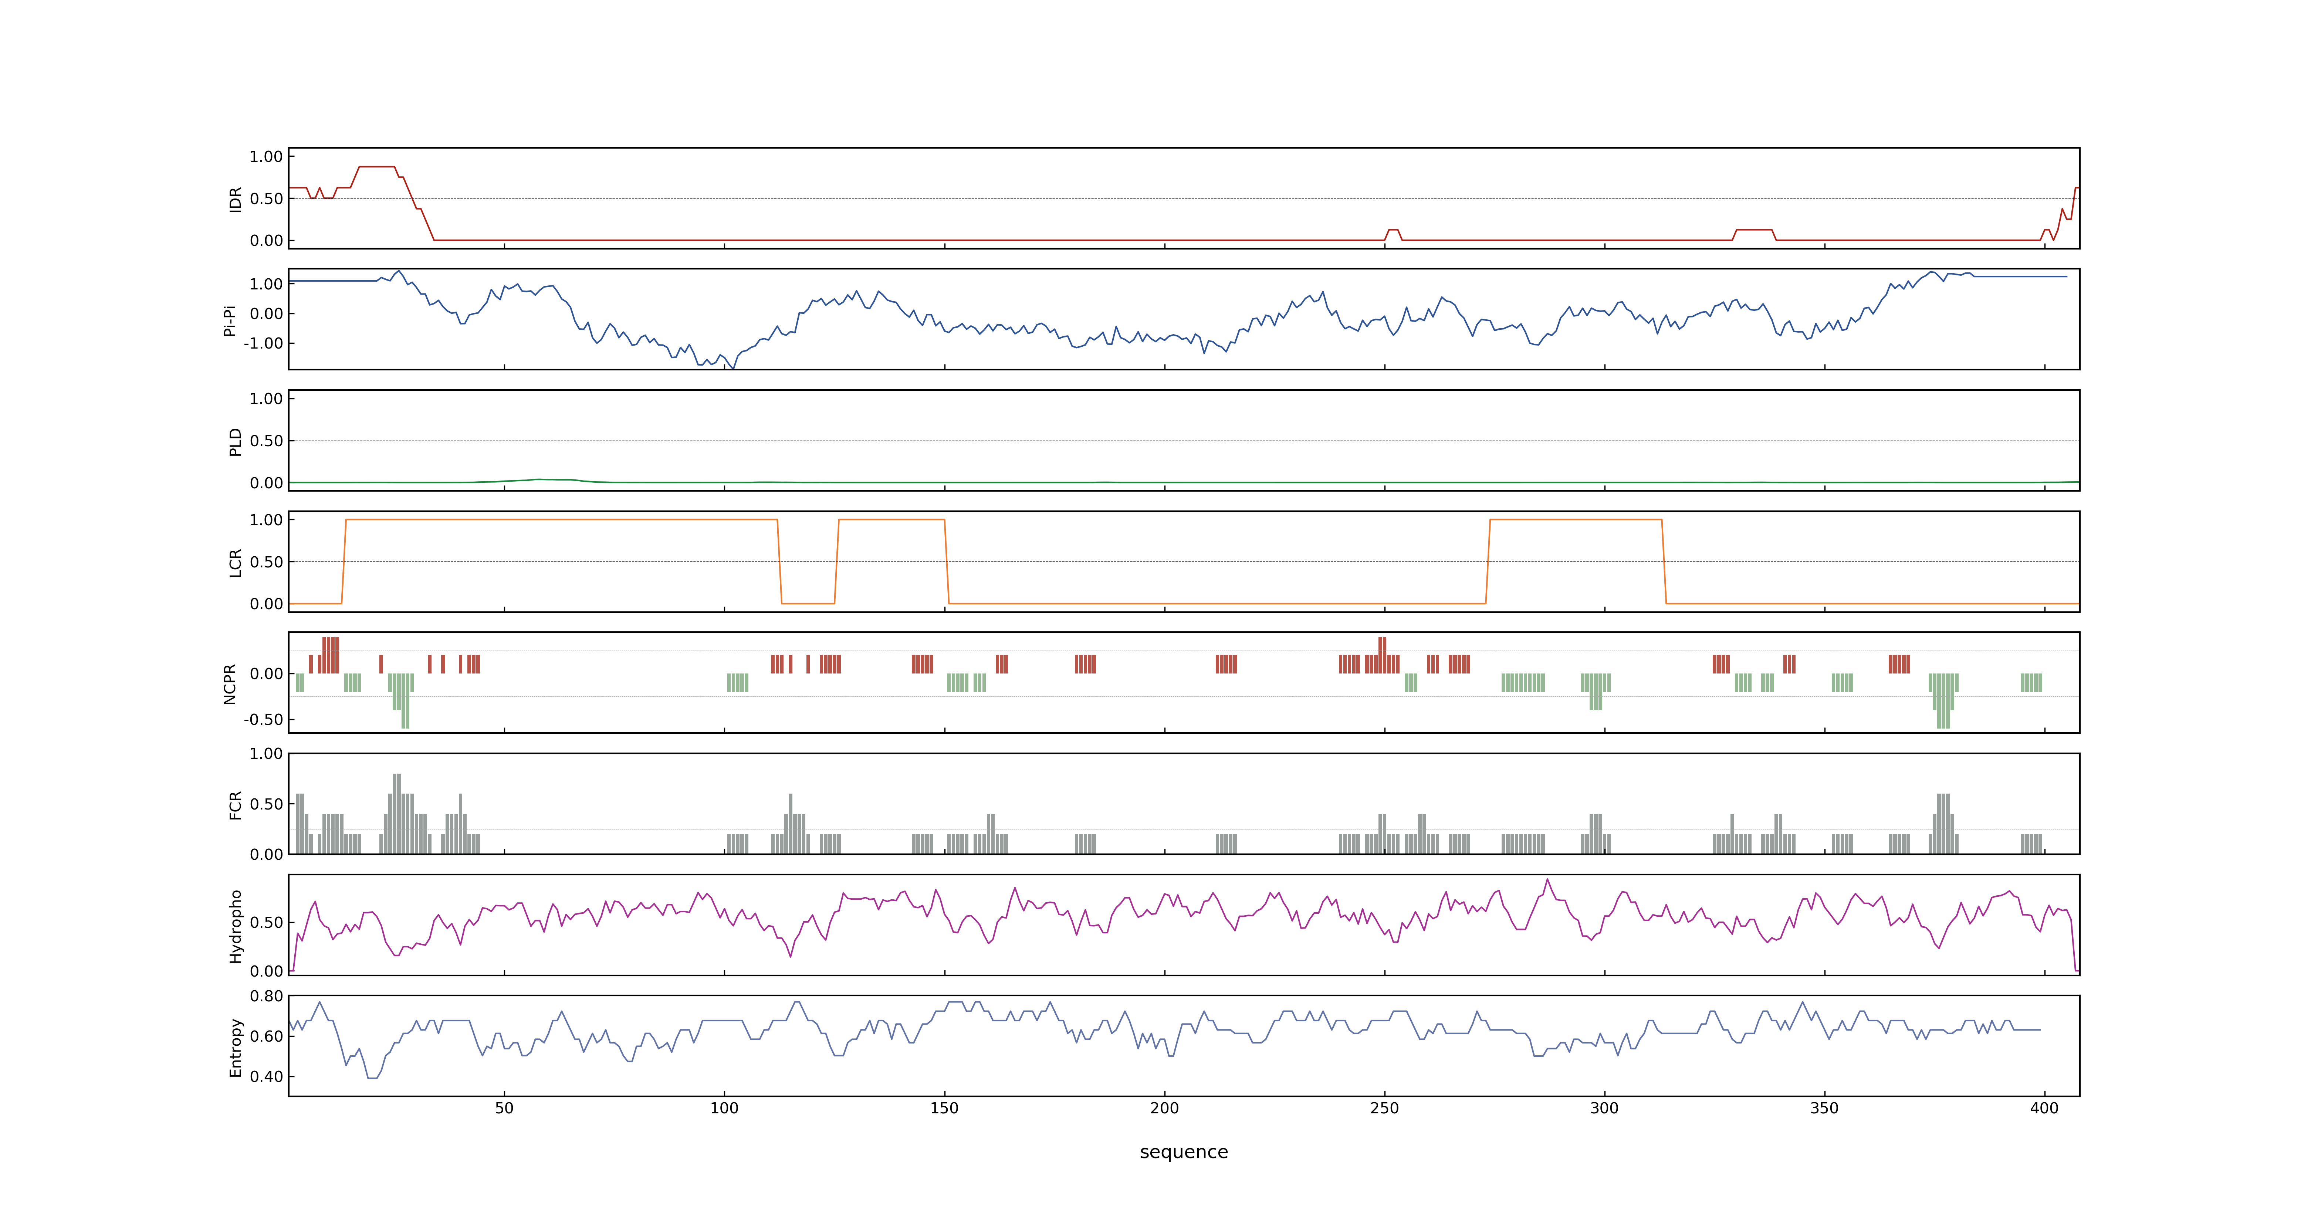Click the 0.50 tick on Hydropho axis
This screenshot has width=2311, height=1232.
coord(267,923)
